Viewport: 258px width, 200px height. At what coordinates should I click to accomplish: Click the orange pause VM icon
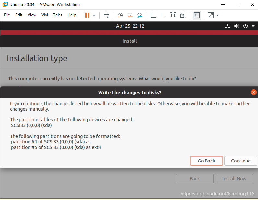(87, 15)
